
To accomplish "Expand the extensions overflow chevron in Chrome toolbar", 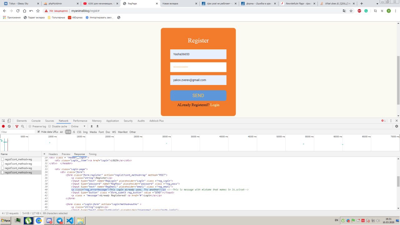I will coord(382,11).
